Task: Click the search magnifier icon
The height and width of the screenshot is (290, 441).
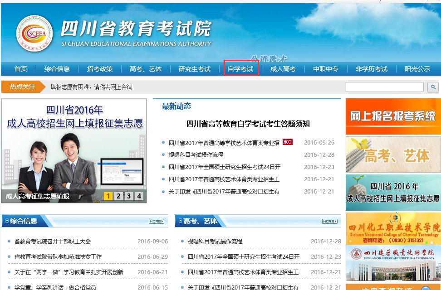Action: (x=433, y=87)
